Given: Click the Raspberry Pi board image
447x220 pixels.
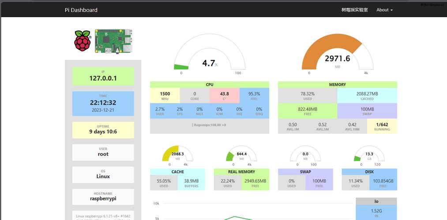Looking at the screenshot, I should point(114,41).
